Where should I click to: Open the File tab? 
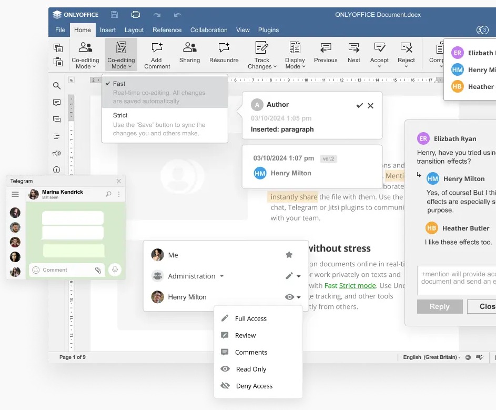pos(60,30)
